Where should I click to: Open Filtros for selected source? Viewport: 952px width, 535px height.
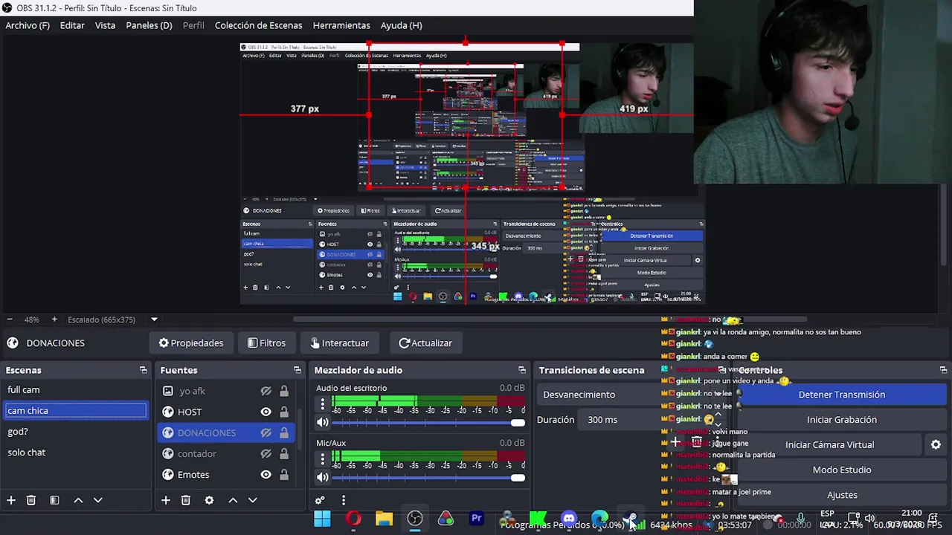[266, 343]
